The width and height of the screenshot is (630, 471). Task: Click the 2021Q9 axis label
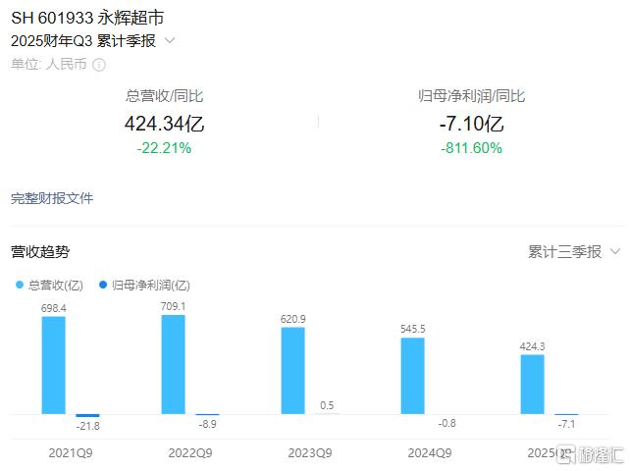(x=71, y=453)
